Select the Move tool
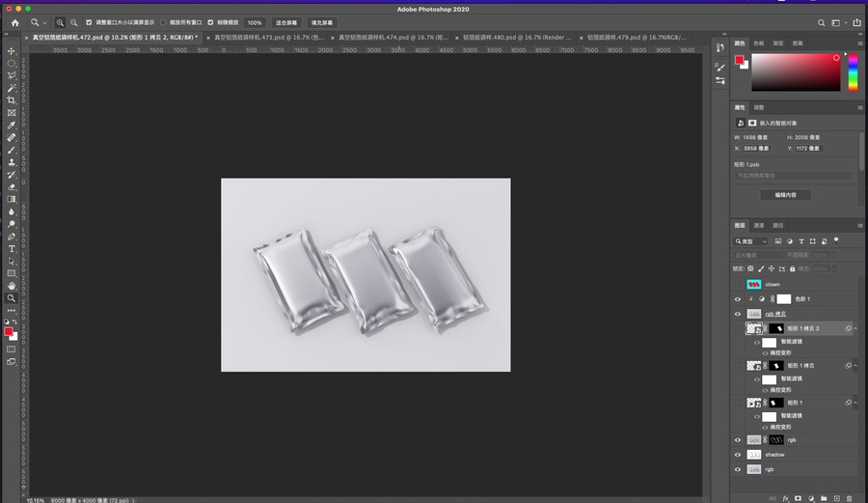 11,51
